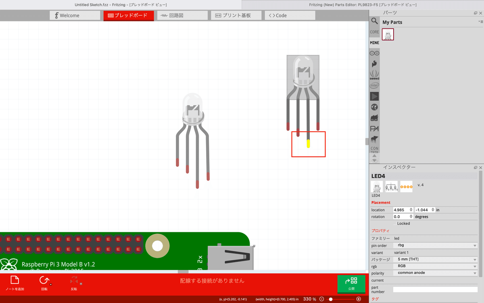Image resolution: width=484 pixels, height=303 pixels.
Task: Open the SparkFun flame parts bin
Action: pyautogui.click(x=375, y=64)
